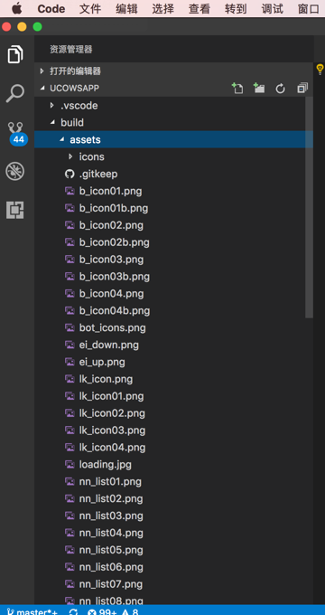Image resolution: width=325 pixels, height=615 pixels.
Task: Expand the icons folder
Action: point(174,156)
